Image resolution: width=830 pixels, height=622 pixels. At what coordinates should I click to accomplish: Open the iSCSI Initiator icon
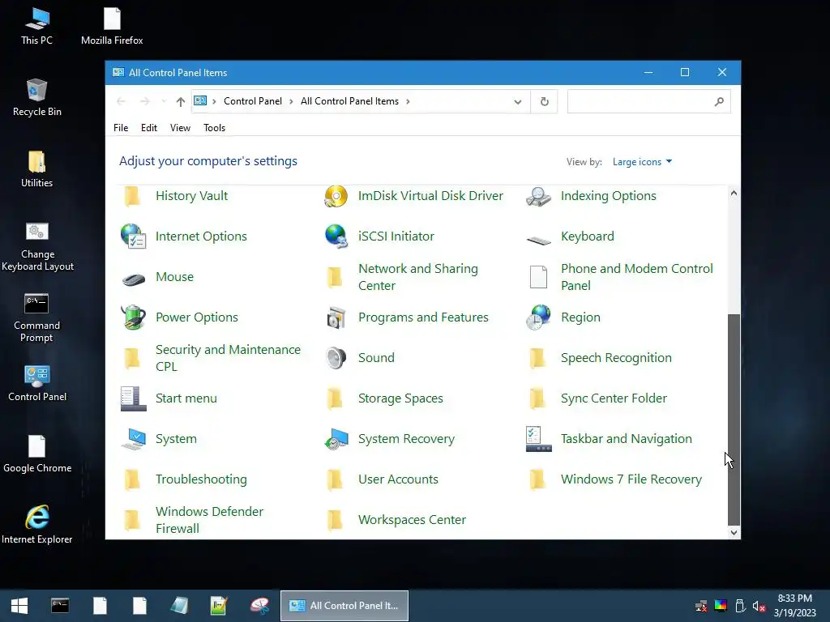click(x=336, y=236)
